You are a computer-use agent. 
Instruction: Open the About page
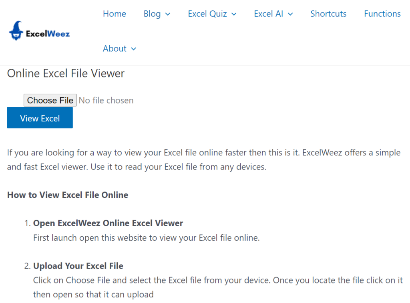click(115, 48)
